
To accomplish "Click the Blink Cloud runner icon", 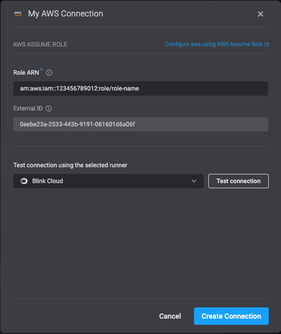I will click(24, 181).
